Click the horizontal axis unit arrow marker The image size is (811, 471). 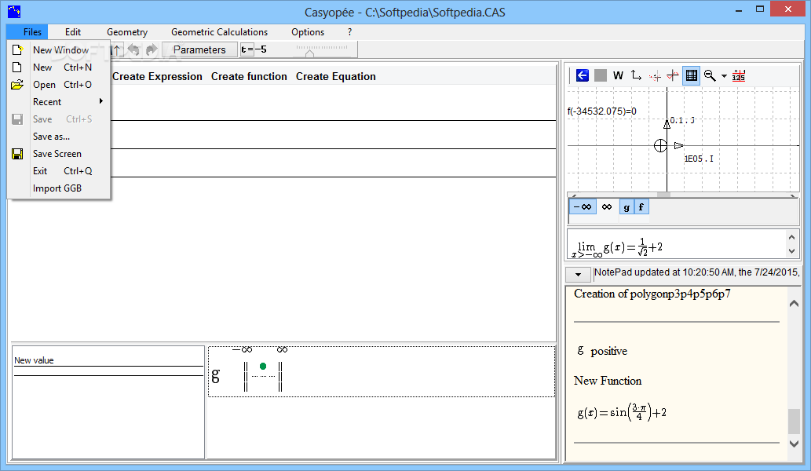tap(679, 146)
